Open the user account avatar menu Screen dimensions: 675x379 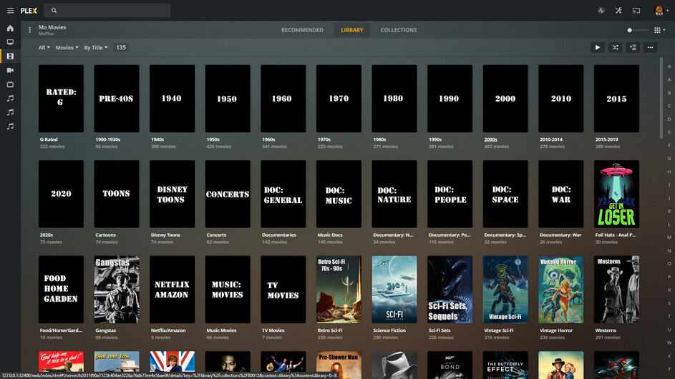pos(661,10)
